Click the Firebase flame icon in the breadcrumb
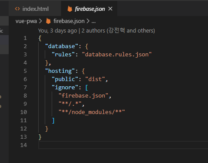 click(x=48, y=21)
